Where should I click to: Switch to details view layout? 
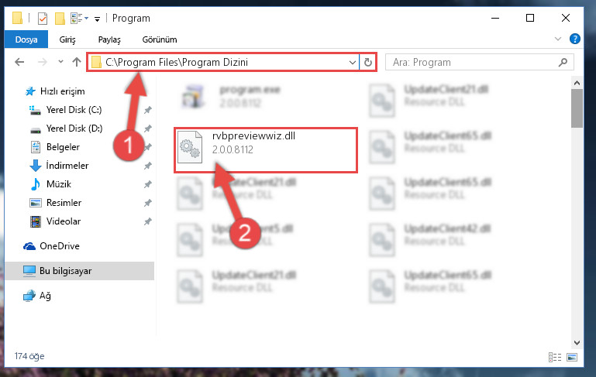[x=555, y=357]
